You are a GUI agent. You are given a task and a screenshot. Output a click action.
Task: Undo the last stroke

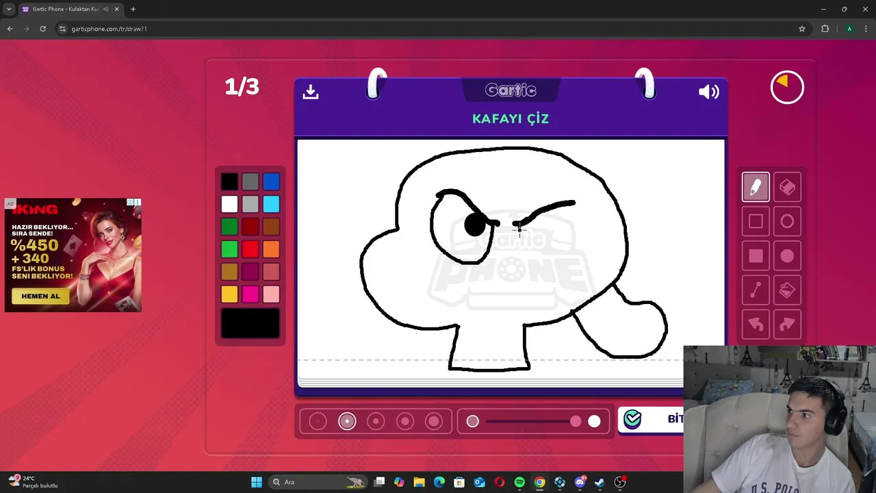pos(756,325)
